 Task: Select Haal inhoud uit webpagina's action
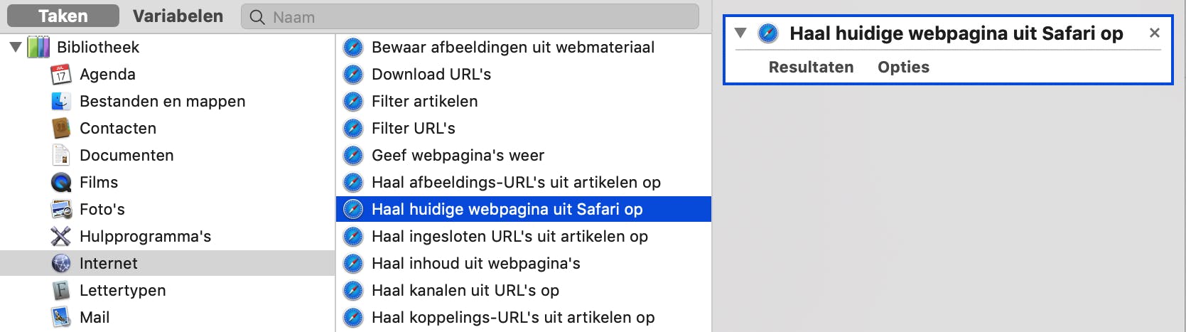[475, 264]
